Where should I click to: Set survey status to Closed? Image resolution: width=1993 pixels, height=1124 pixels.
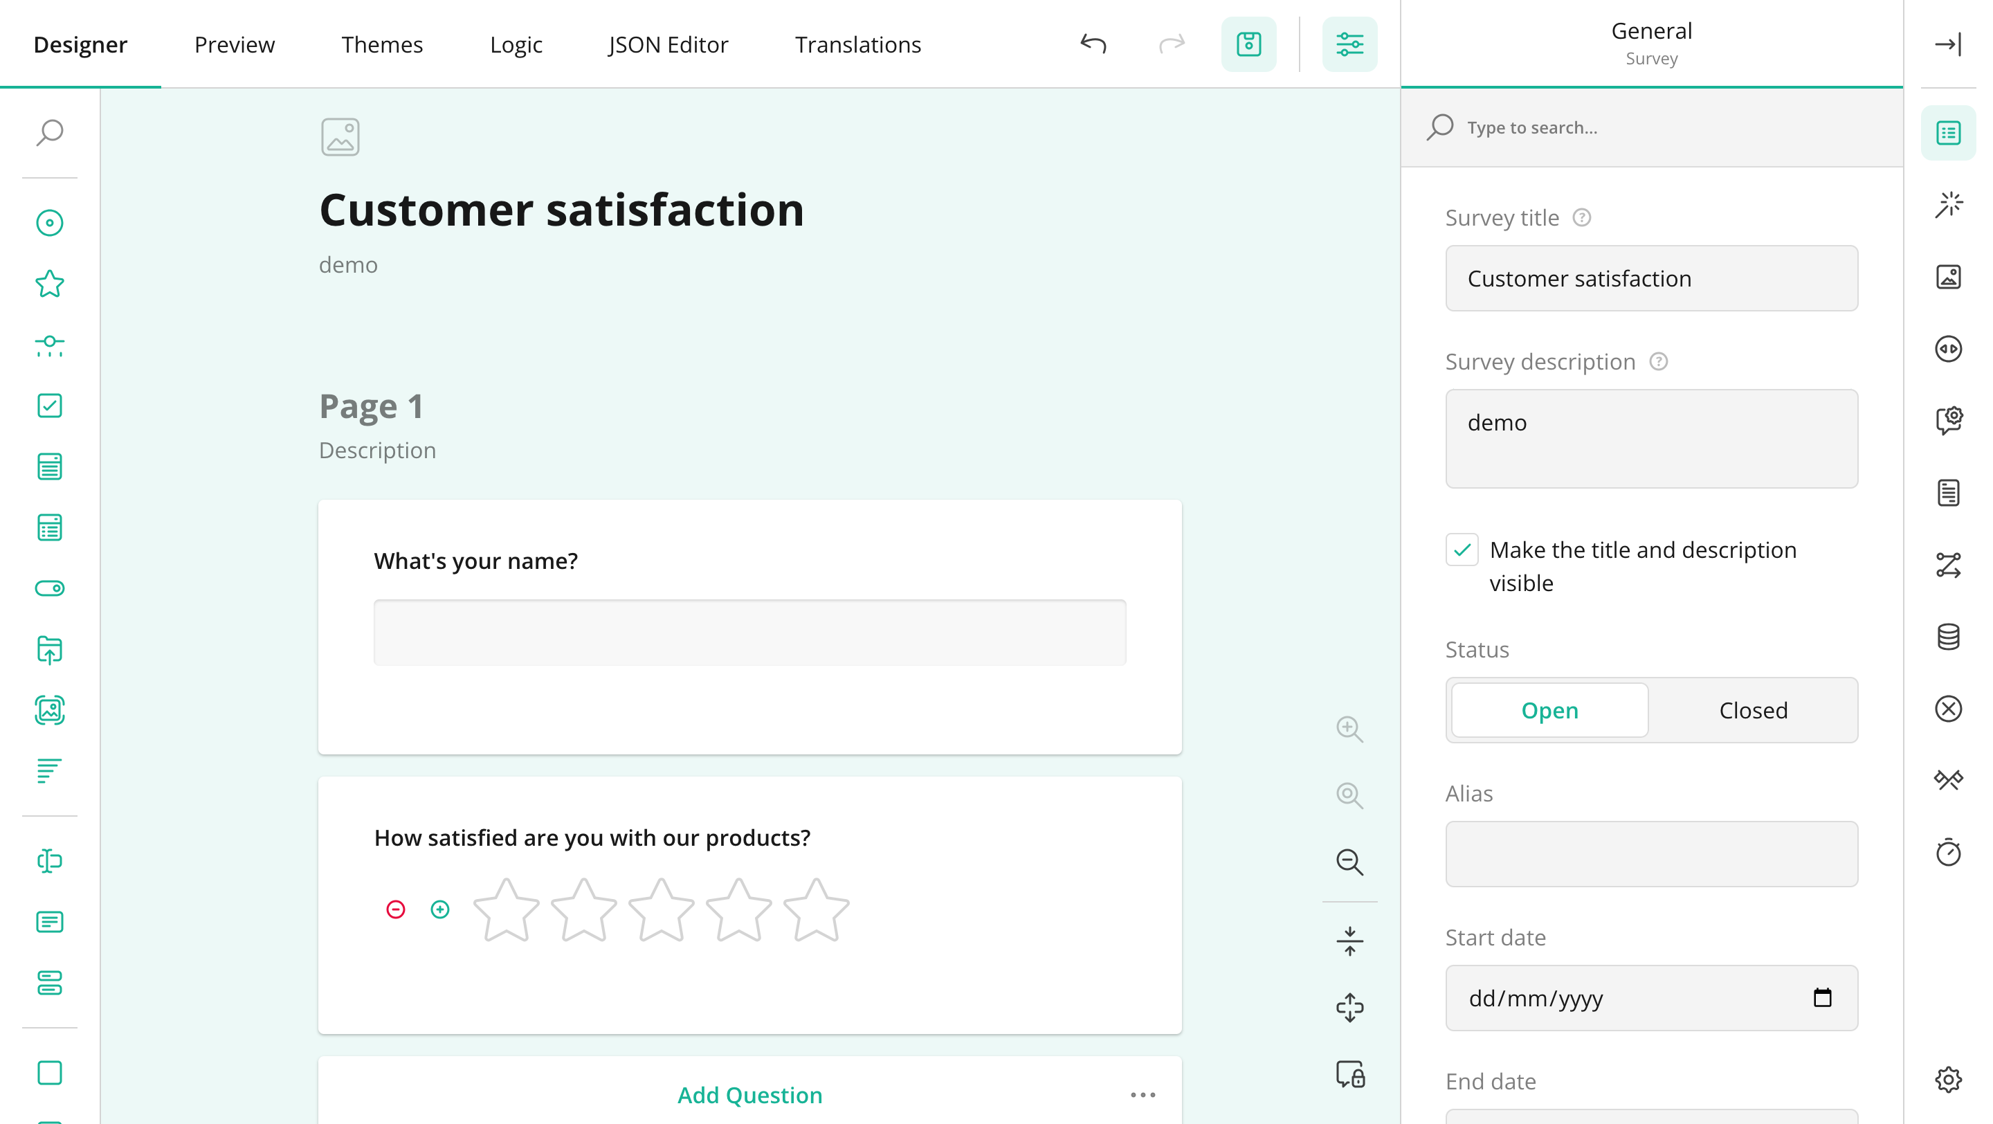pos(1752,710)
